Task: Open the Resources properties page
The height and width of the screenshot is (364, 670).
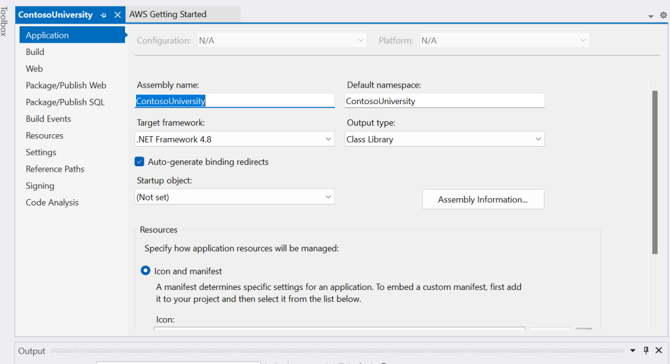Action: pos(44,135)
